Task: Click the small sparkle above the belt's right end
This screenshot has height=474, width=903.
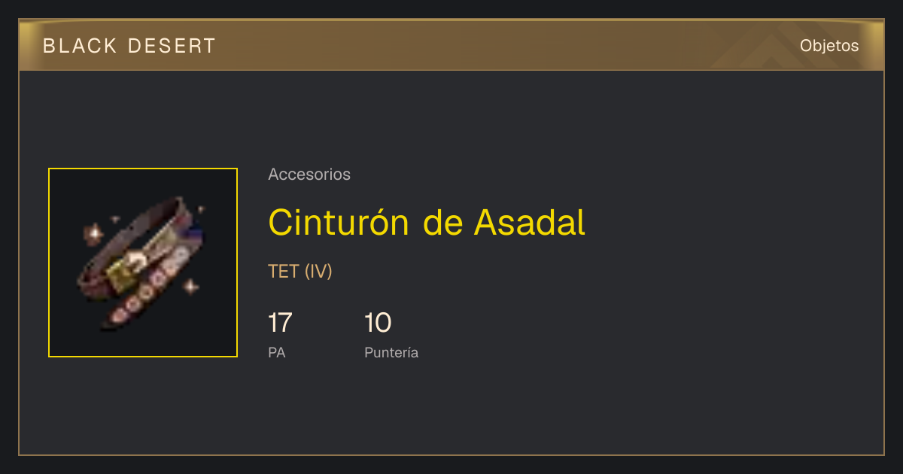Action: tap(200, 208)
